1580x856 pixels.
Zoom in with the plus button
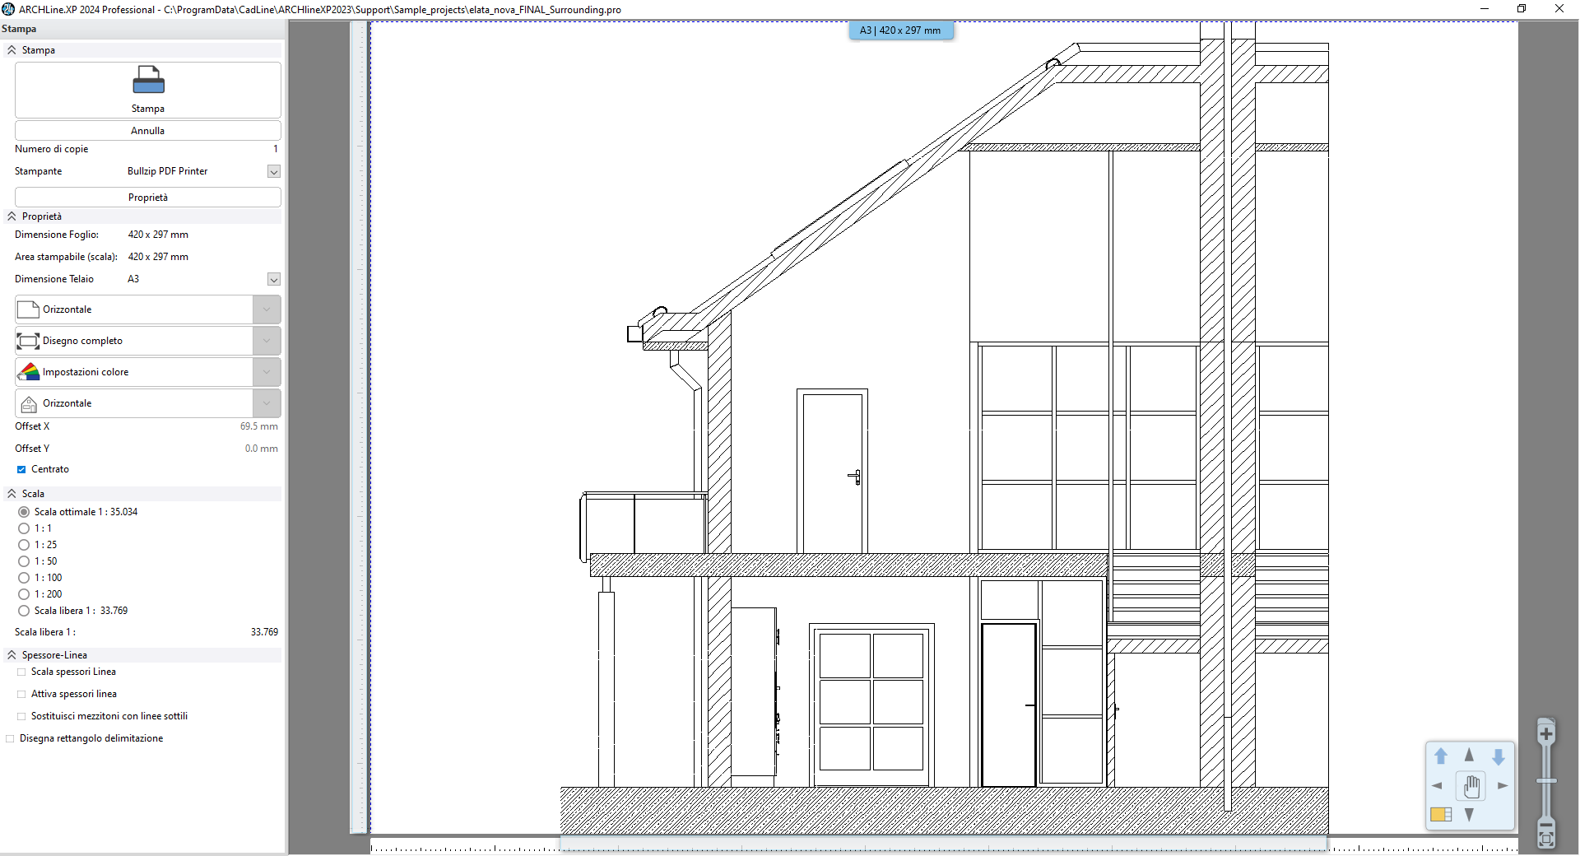tap(1546, 733)
